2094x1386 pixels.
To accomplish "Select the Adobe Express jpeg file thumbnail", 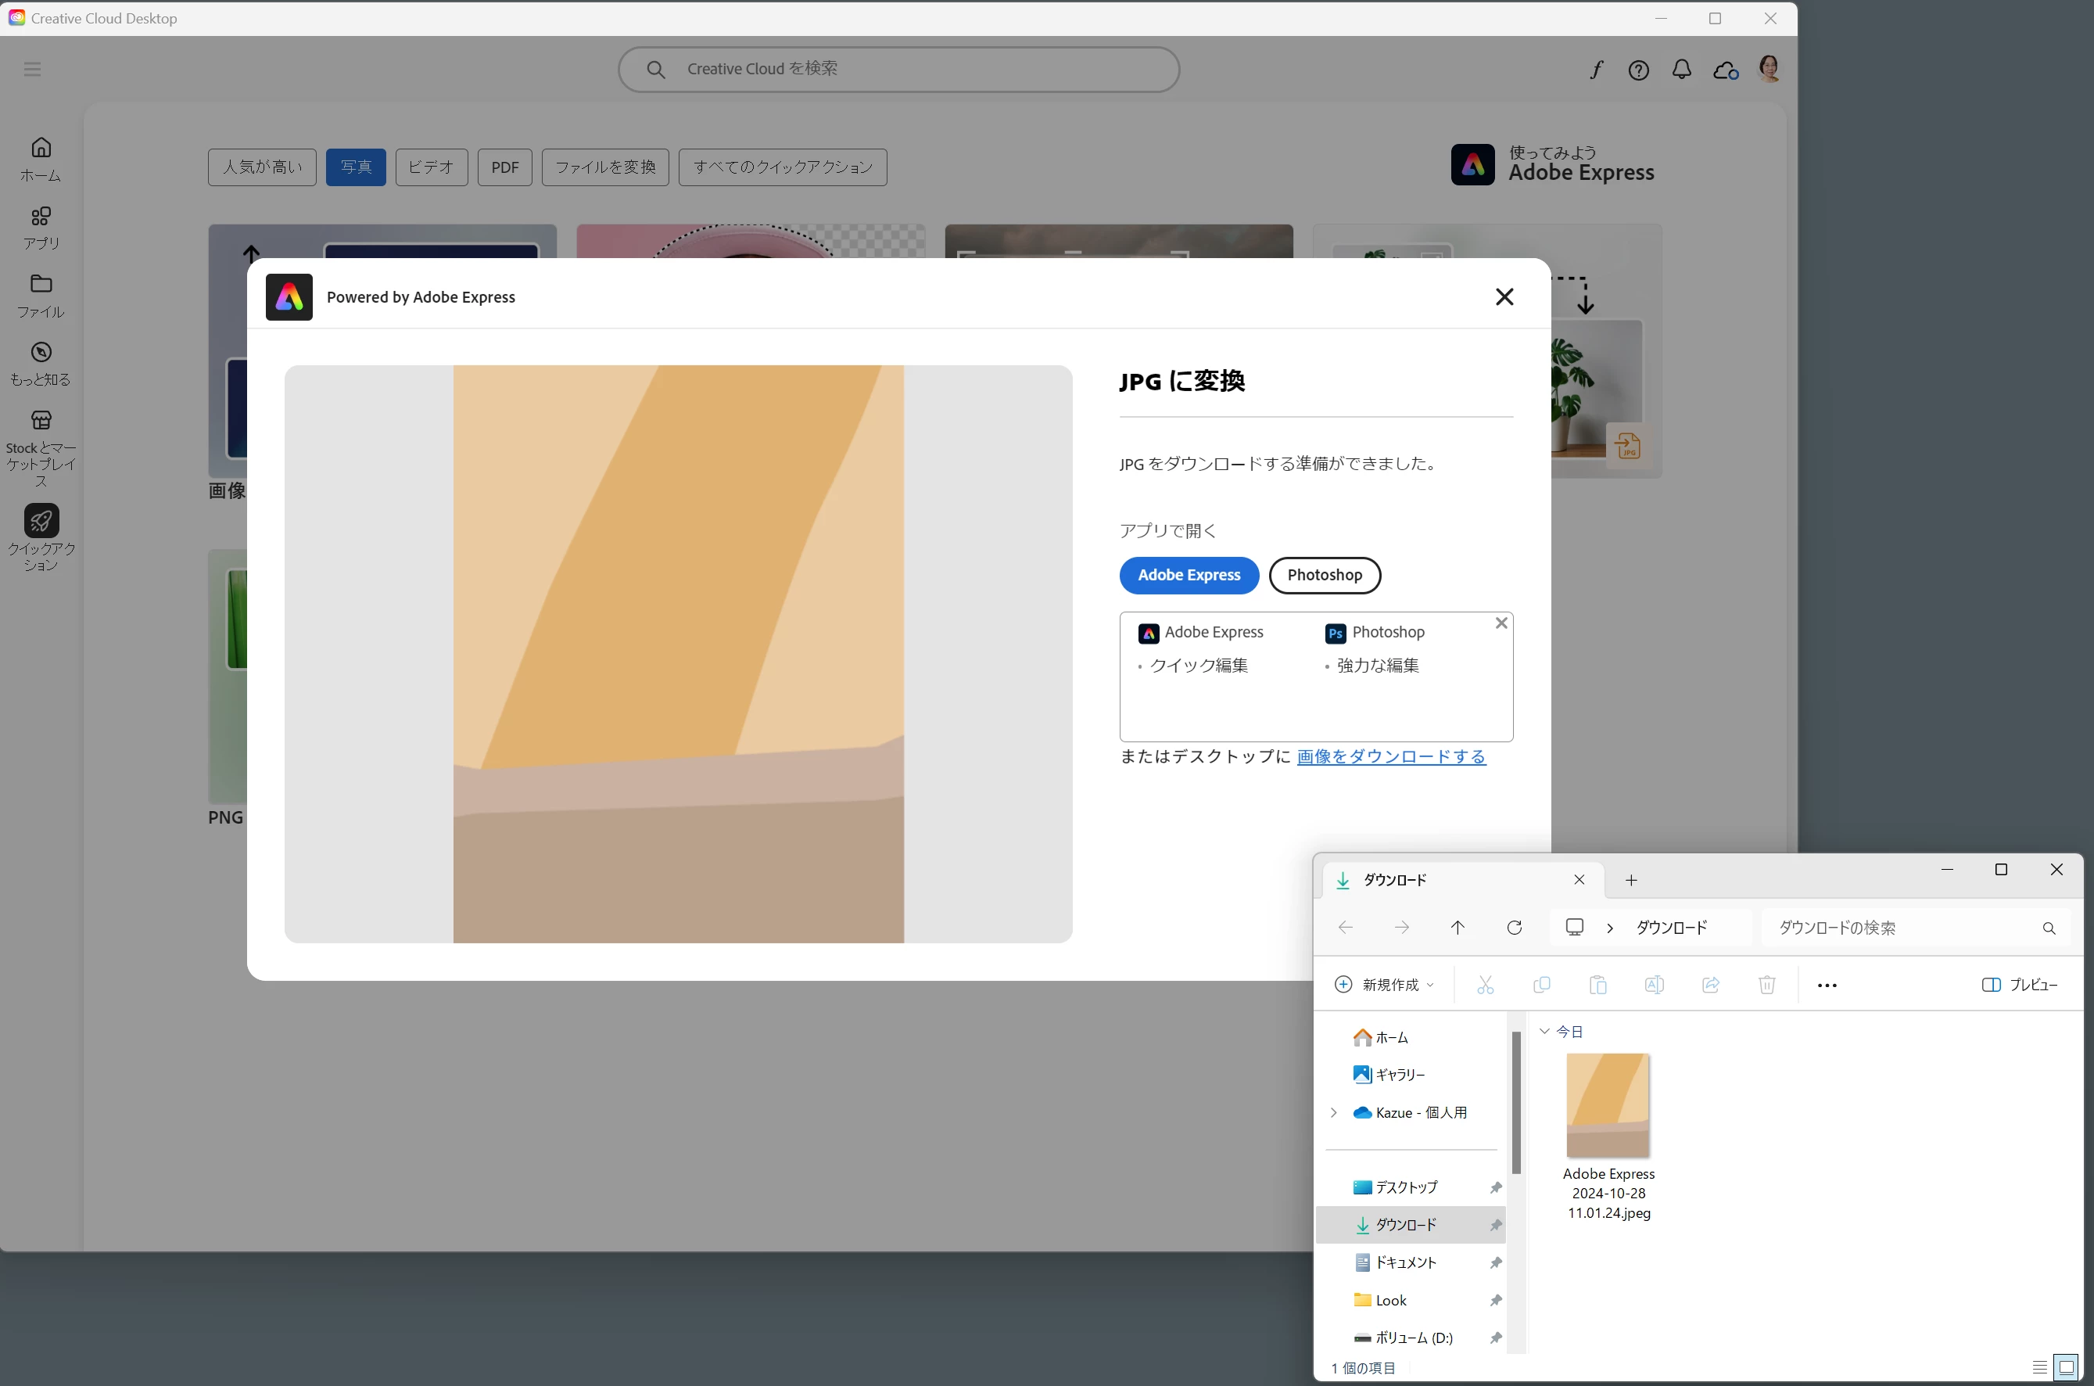I will coord(1607,1106).
